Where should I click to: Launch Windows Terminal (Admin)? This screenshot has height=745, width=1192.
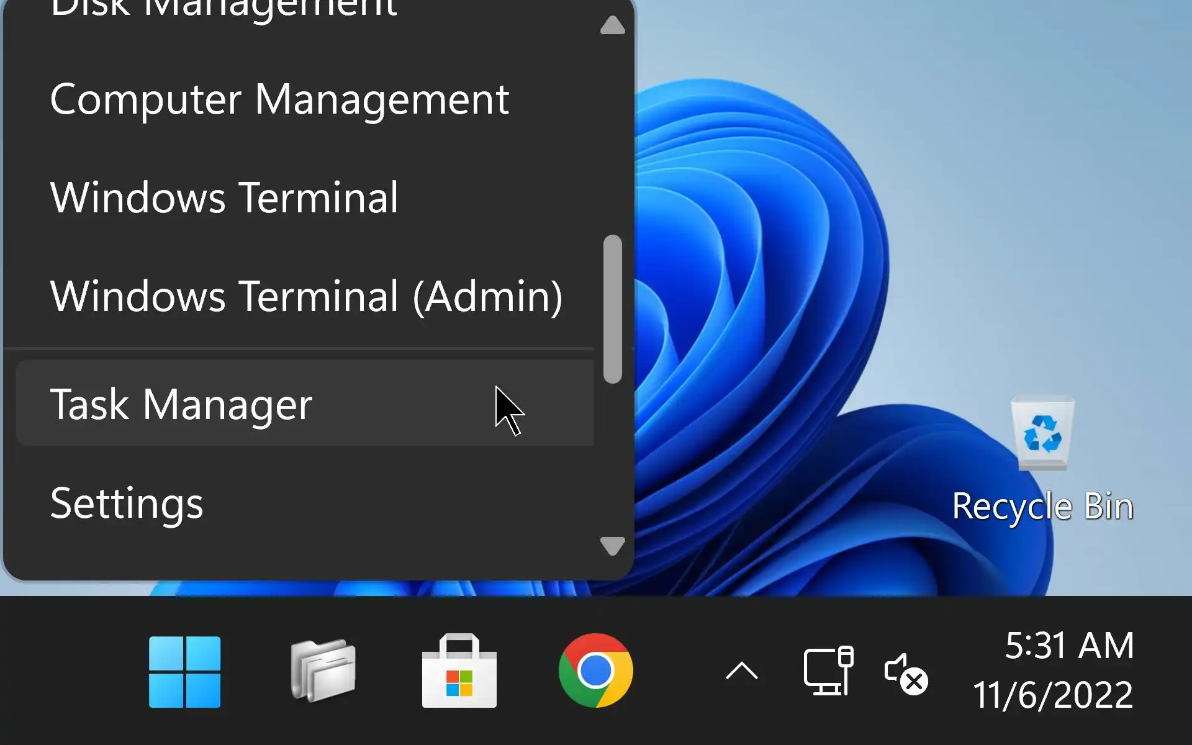click(306, 296)
